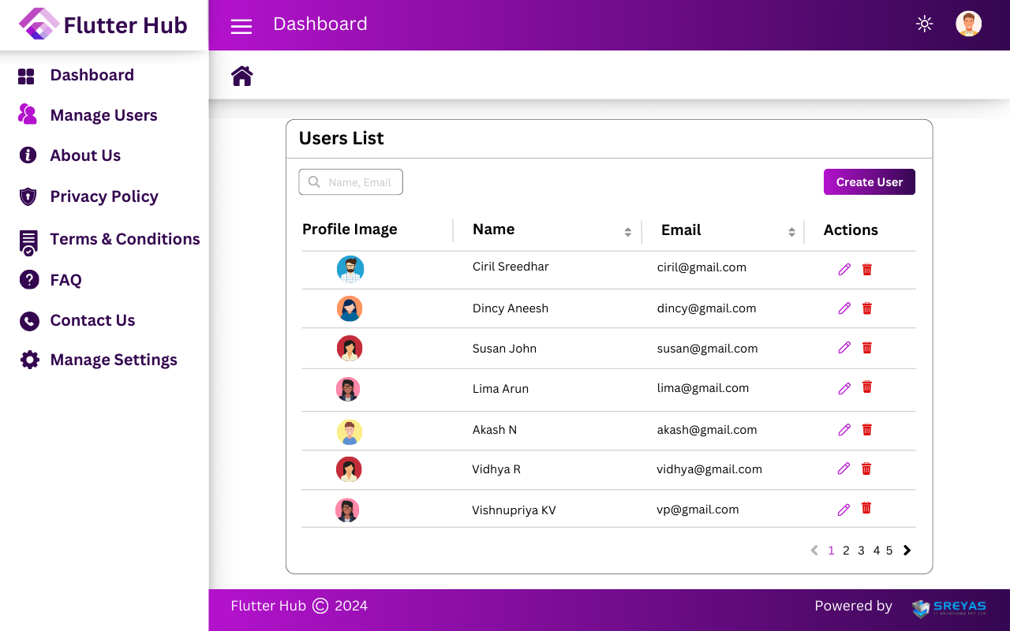Screen dimensions: 1010x631
Task: Click the hamburger menu icon
Action: 241,27
